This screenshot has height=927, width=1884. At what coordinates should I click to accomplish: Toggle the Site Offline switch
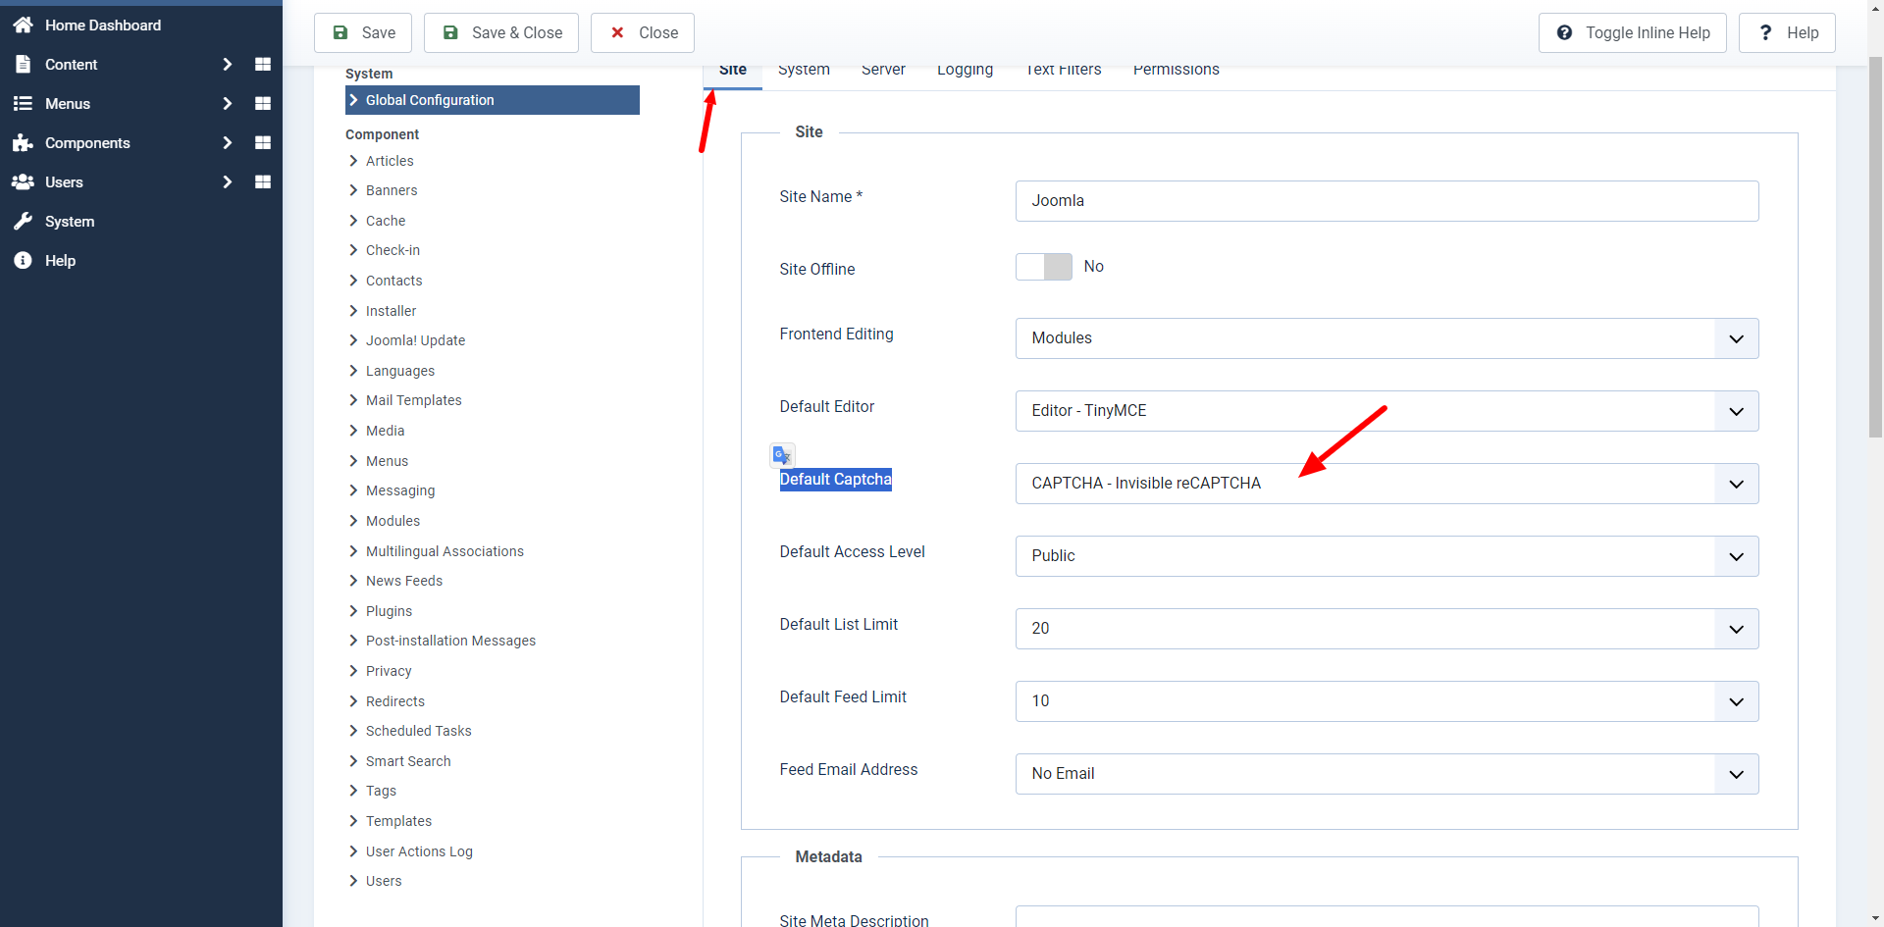[1043, 267]
